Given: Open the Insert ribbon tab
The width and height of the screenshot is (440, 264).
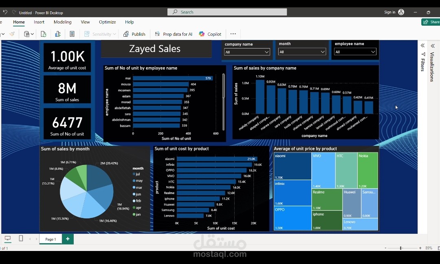Looking at the screenshot, I should click(39, 22).
